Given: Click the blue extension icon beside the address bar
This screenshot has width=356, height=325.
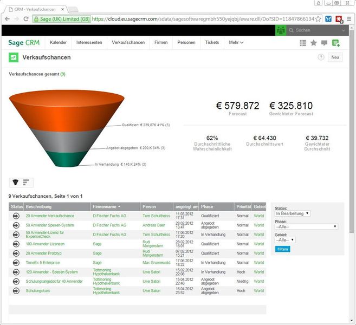Looking at the screenshot, I should pyautogui.click(x=328, y=19).
